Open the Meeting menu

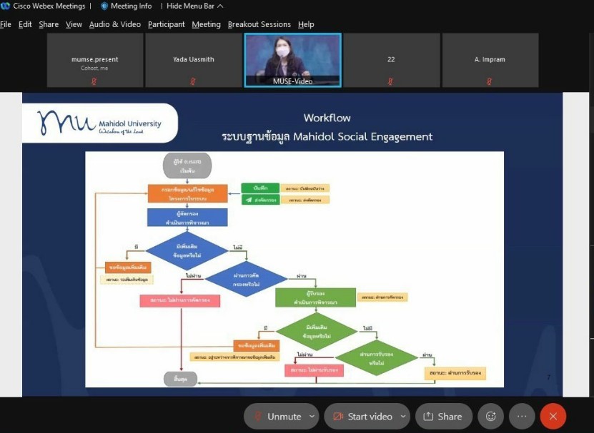206,24
